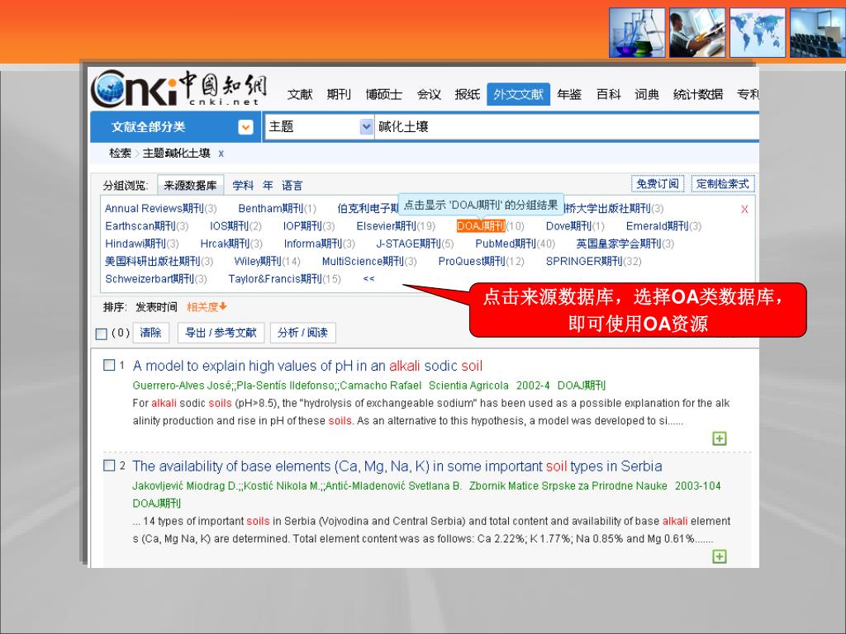Open the 统计数据 navigation tab
This screenshot has height=634, width=846.
[x=698, y=94]
